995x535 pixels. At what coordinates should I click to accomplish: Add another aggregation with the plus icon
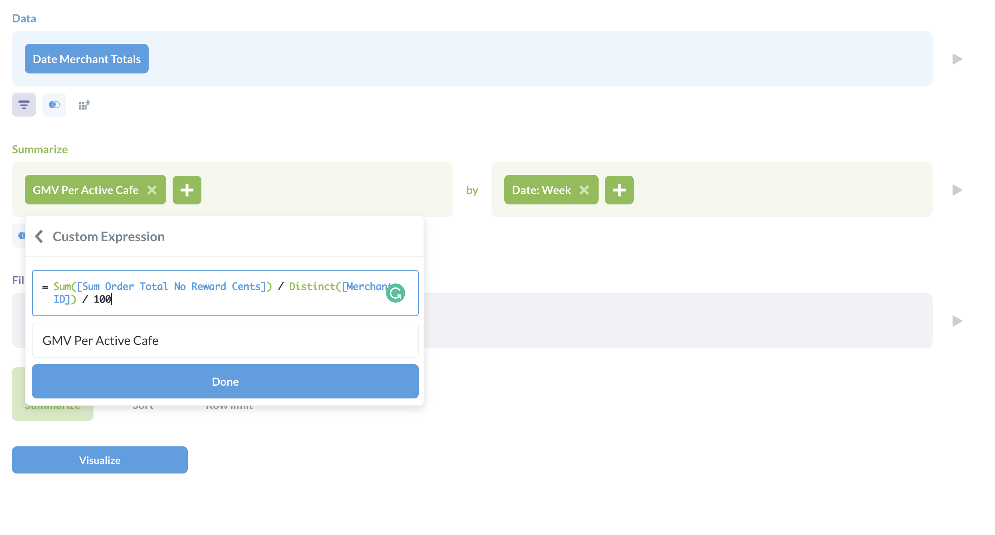pos(187,190)
